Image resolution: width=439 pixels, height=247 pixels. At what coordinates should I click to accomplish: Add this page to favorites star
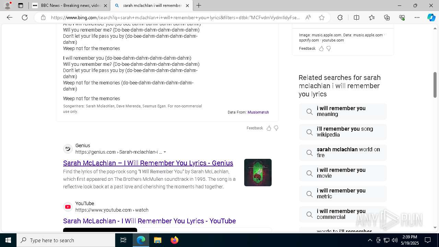point(322,17)
